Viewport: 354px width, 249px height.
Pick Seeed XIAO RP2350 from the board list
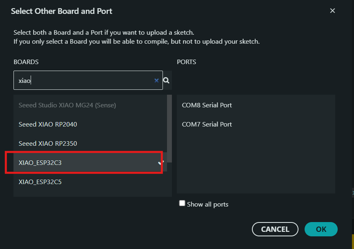coord(48,144)
